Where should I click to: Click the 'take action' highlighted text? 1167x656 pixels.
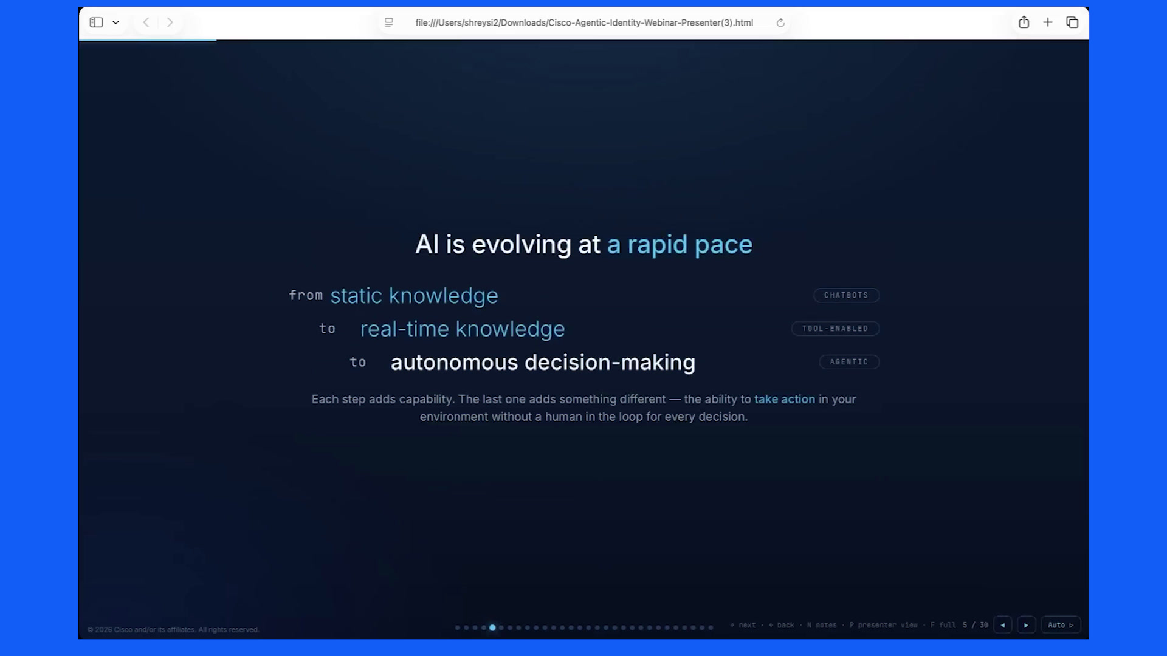point(785,399)
